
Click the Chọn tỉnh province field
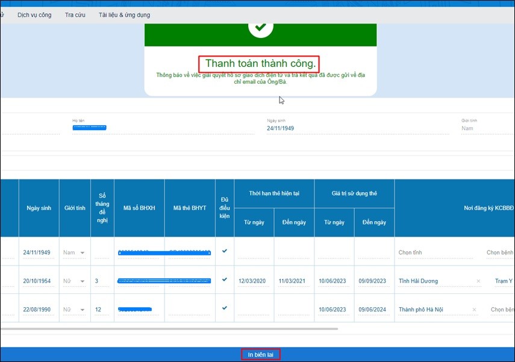438,253
